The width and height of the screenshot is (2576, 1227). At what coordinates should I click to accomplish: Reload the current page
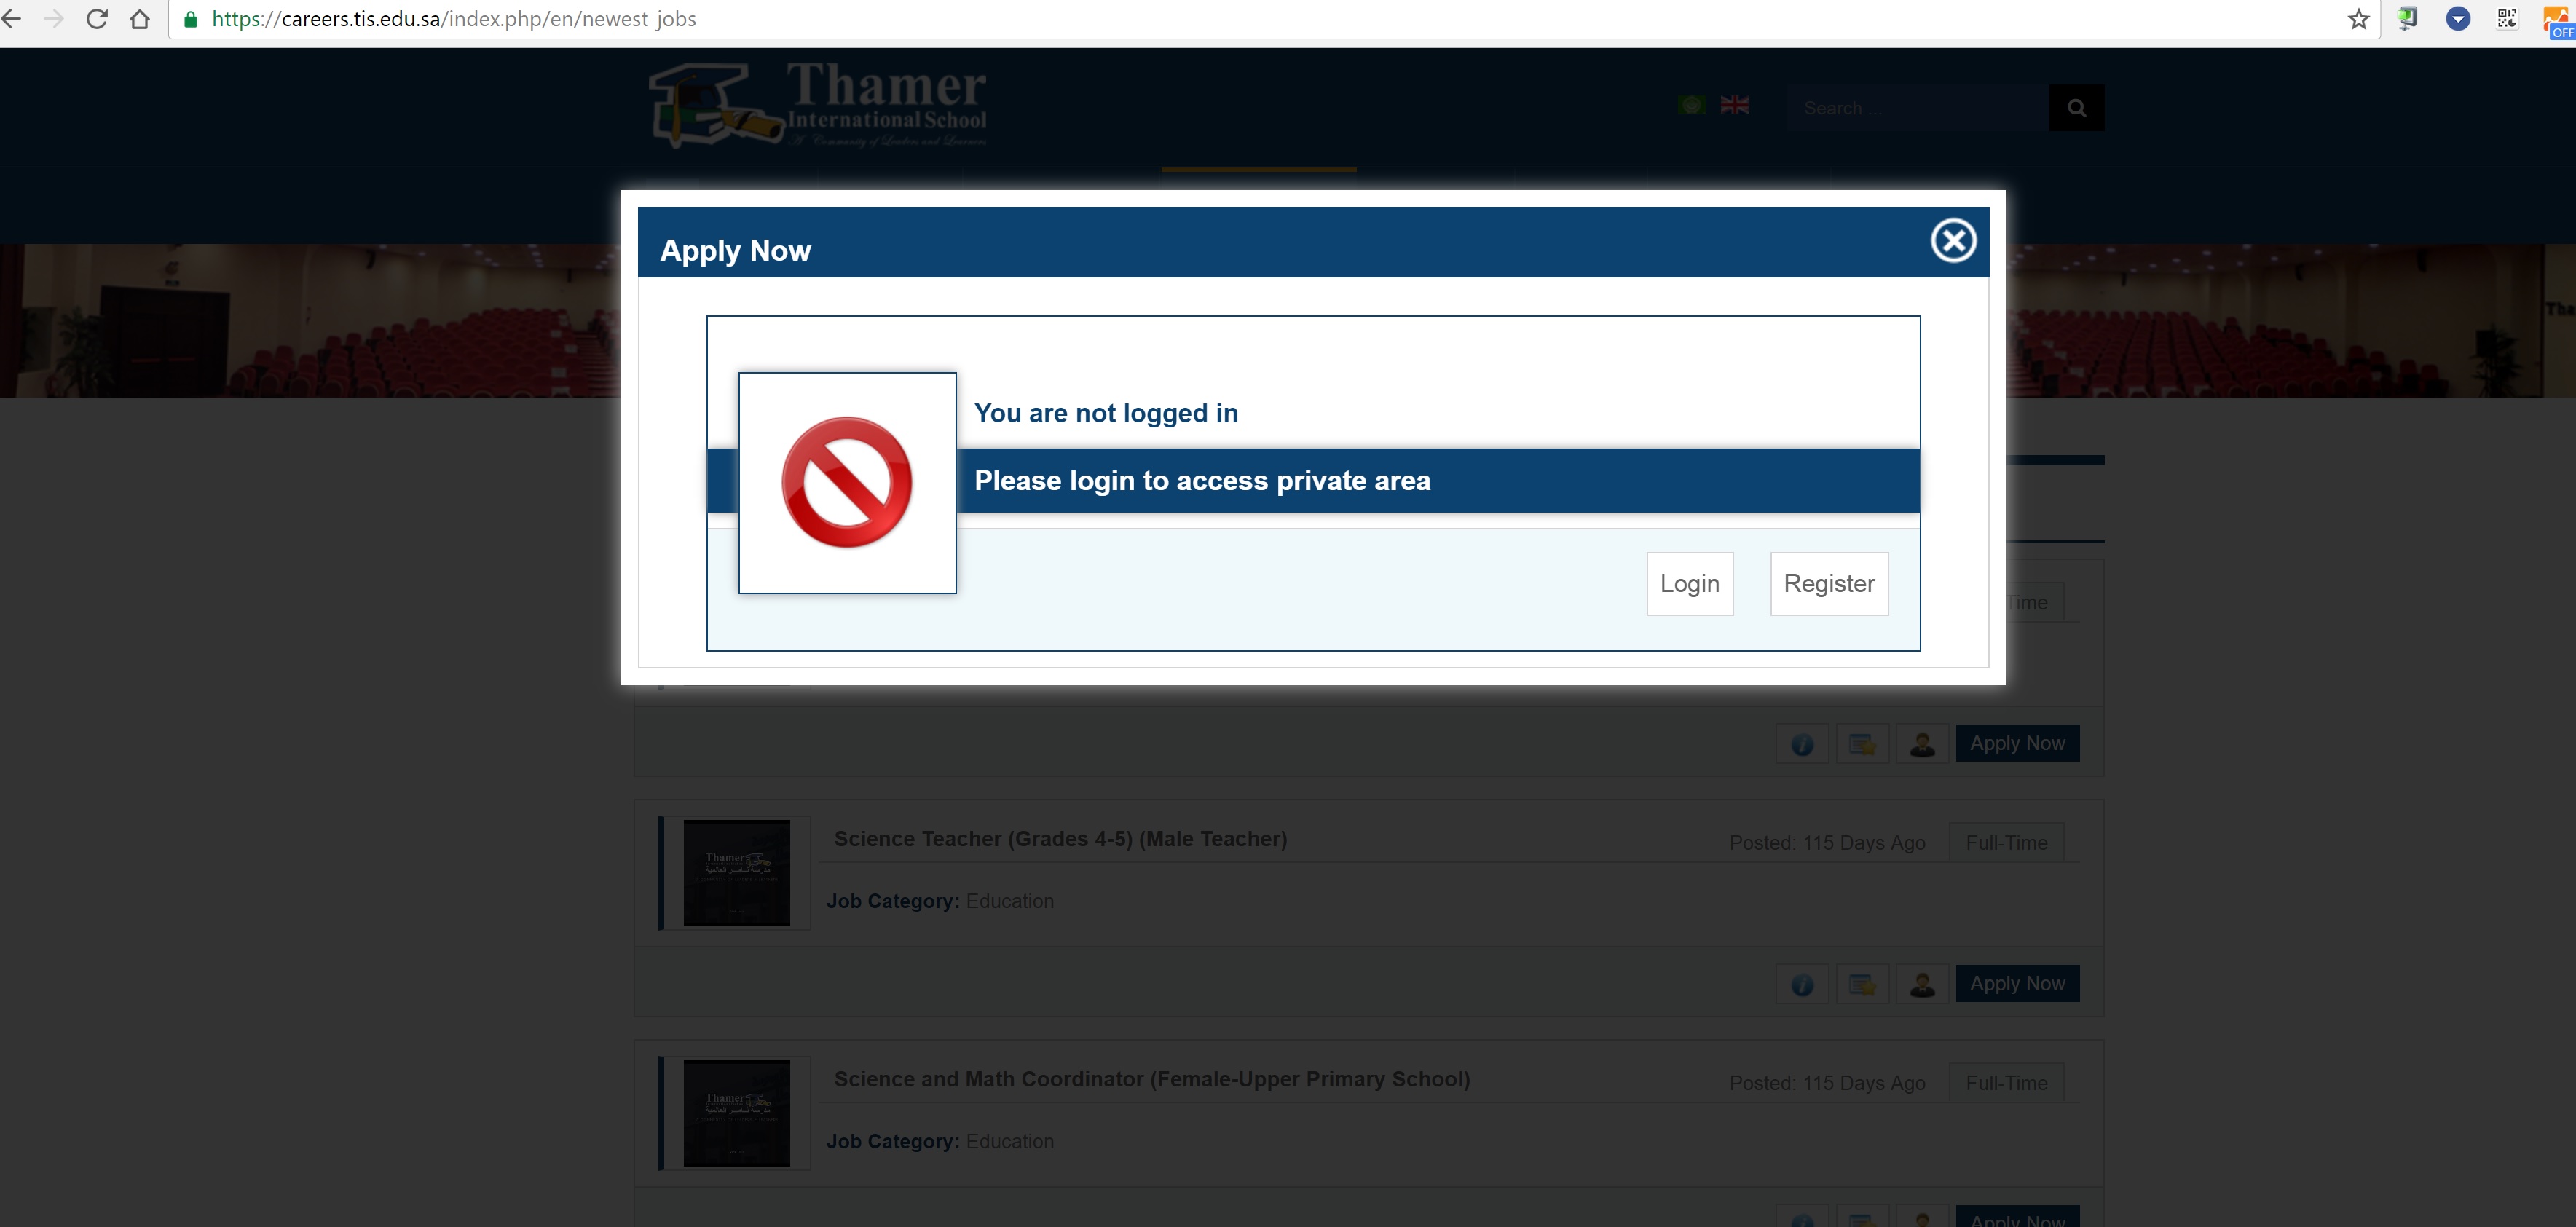97,19
